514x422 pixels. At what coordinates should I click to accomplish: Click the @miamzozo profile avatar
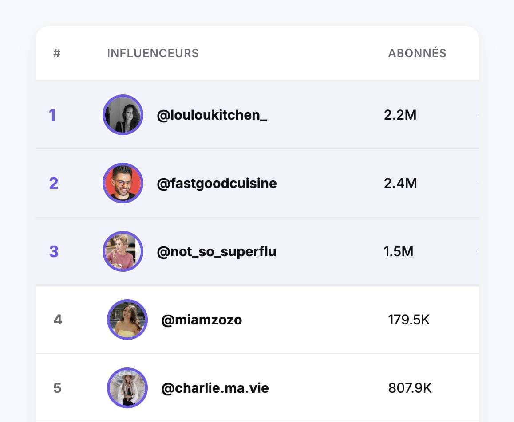tap(127, 320)
